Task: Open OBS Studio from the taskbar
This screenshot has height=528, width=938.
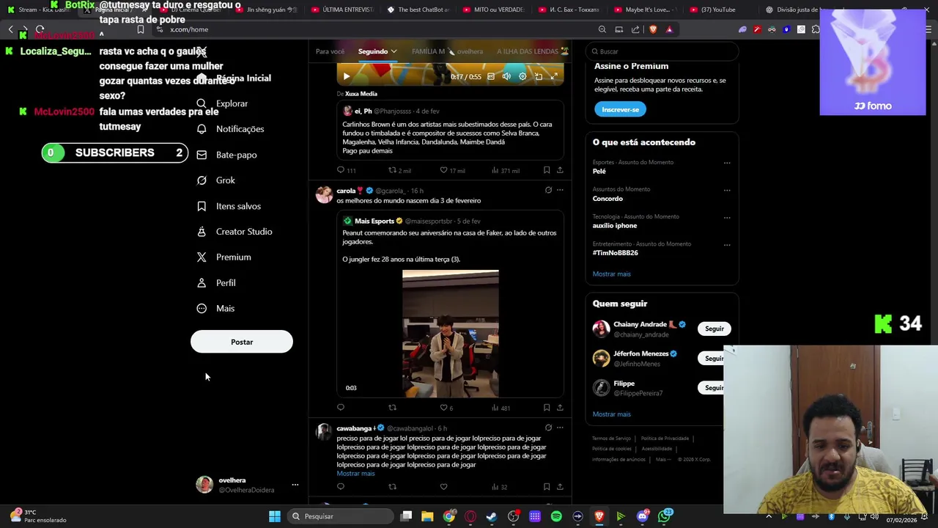Action: 513,516
